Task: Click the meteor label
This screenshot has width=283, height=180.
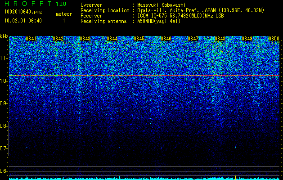Action: [x=64, y=14]
